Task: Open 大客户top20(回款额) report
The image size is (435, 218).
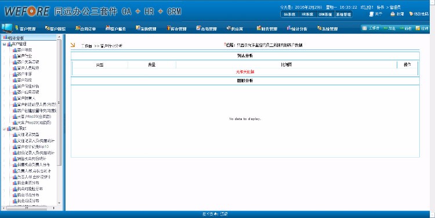Action: [x=34, y=122]
